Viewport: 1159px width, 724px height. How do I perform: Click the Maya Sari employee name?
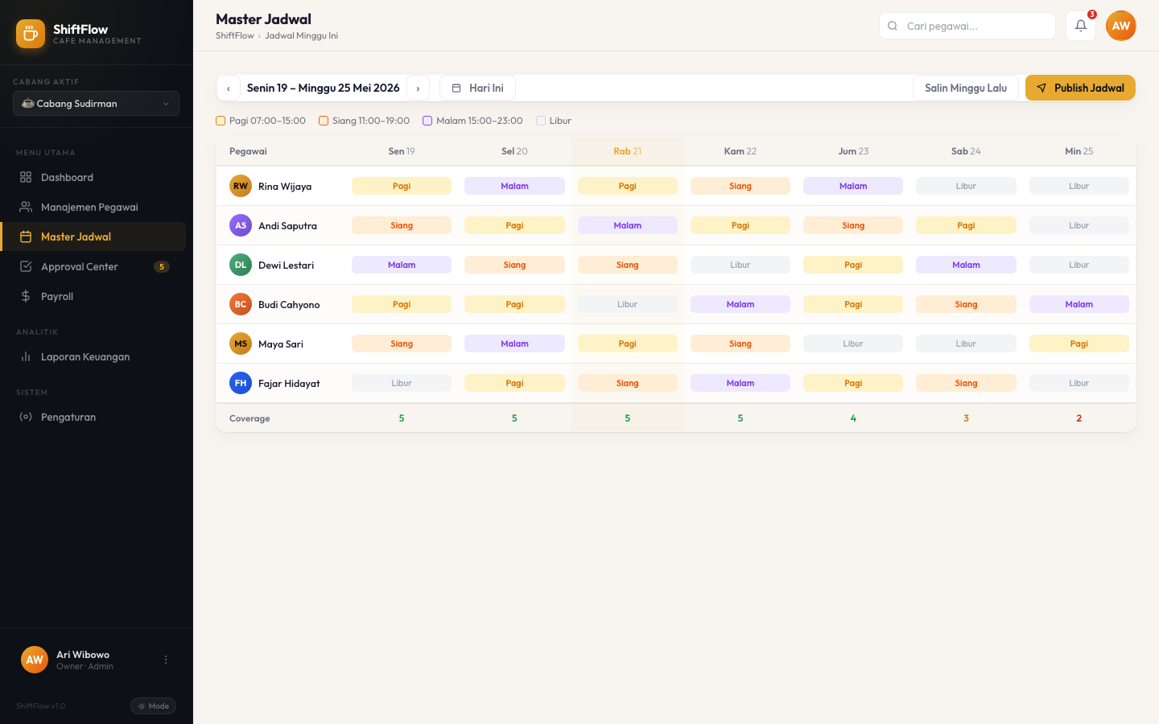pos(281,343)
